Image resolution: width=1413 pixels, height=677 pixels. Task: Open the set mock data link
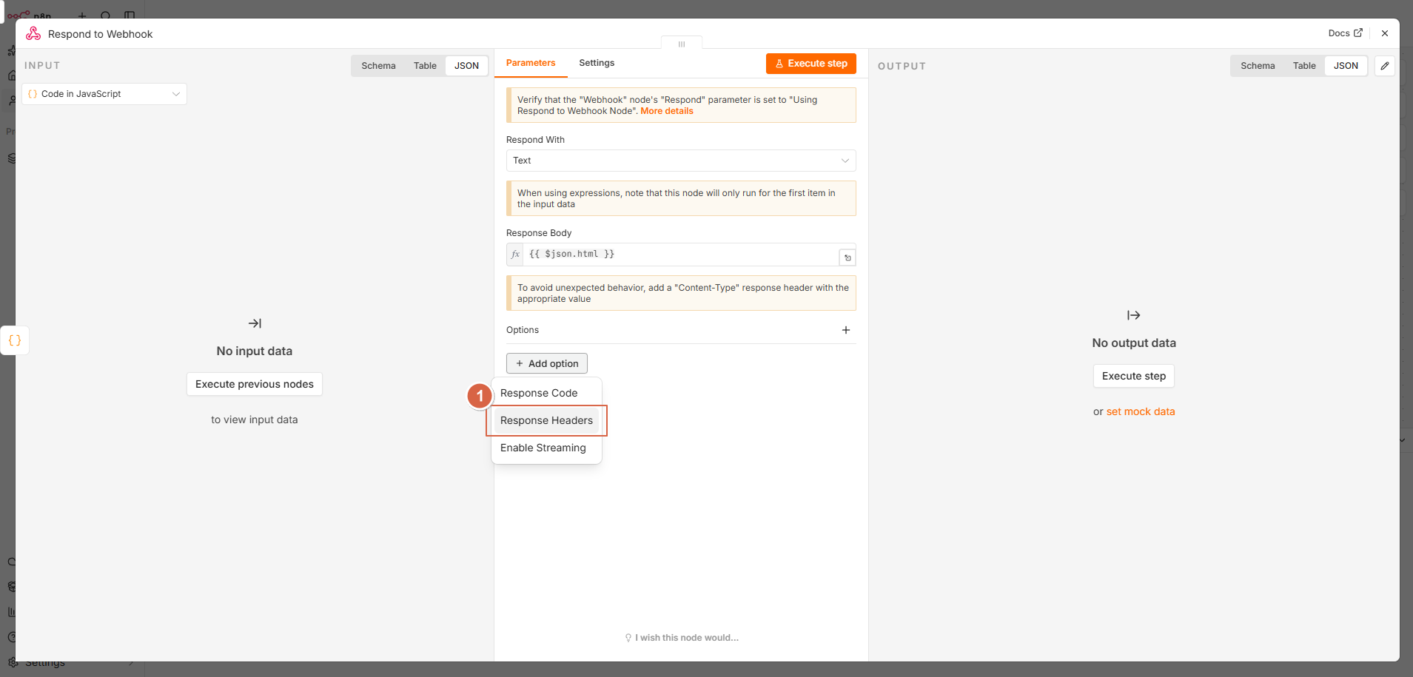[1141, 411]
